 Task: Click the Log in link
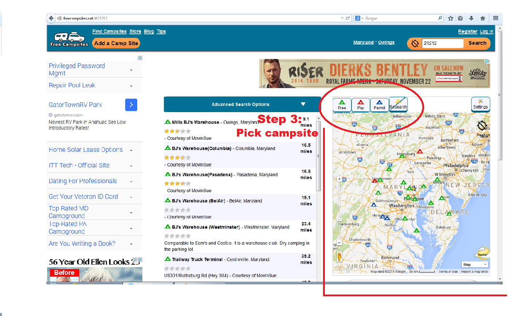(x=487, y=31)
